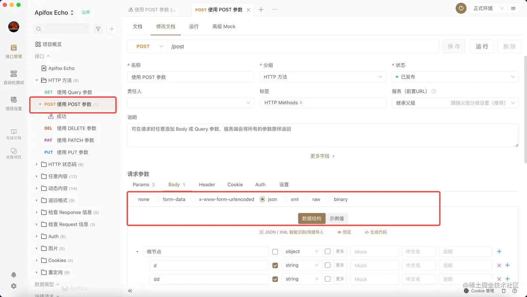Open 项目设置 from the left sidebar
The height and width of the screenshot is (297, 527).
pos(13,104)
